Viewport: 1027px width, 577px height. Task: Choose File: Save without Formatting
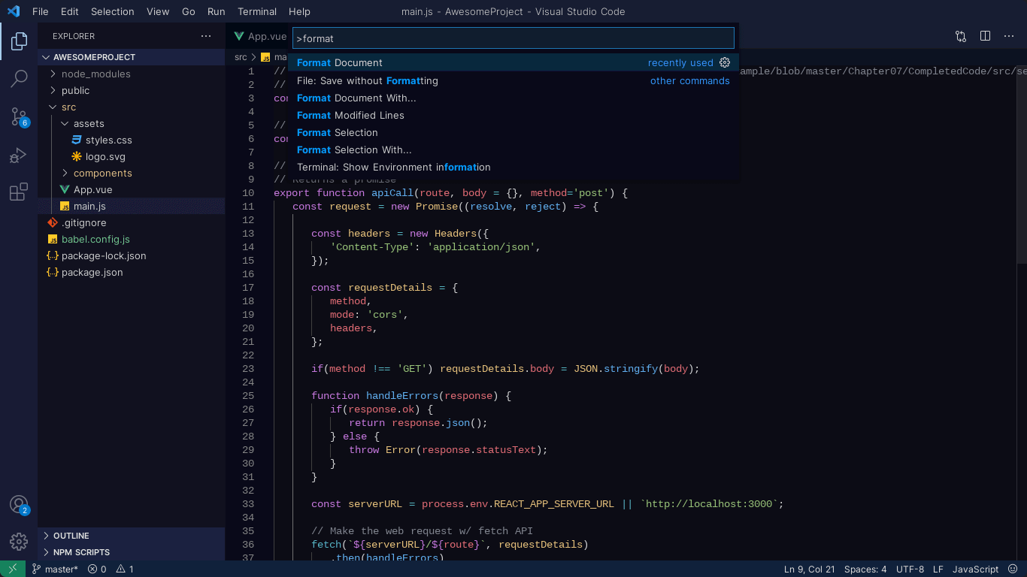(x=513, y=80)
